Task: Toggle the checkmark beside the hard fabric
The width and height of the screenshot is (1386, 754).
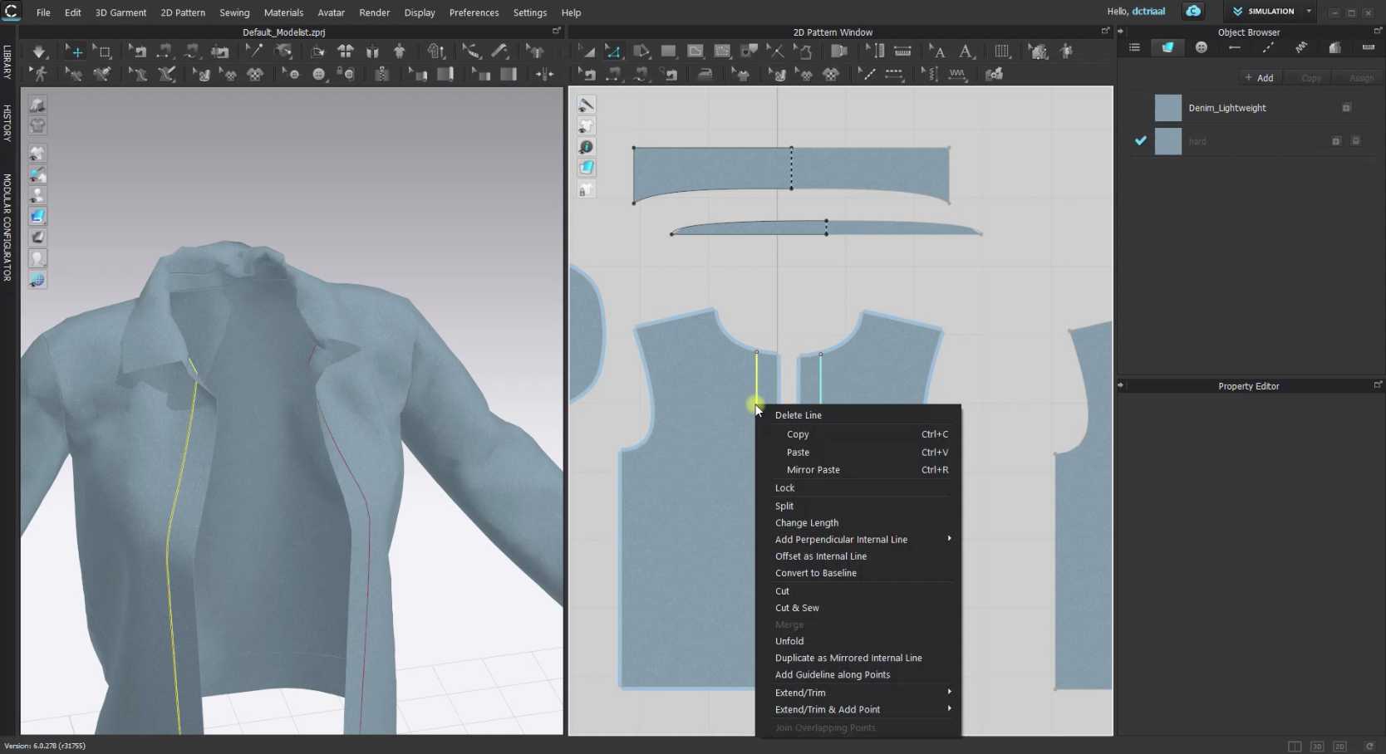Action: point(1140,141)
